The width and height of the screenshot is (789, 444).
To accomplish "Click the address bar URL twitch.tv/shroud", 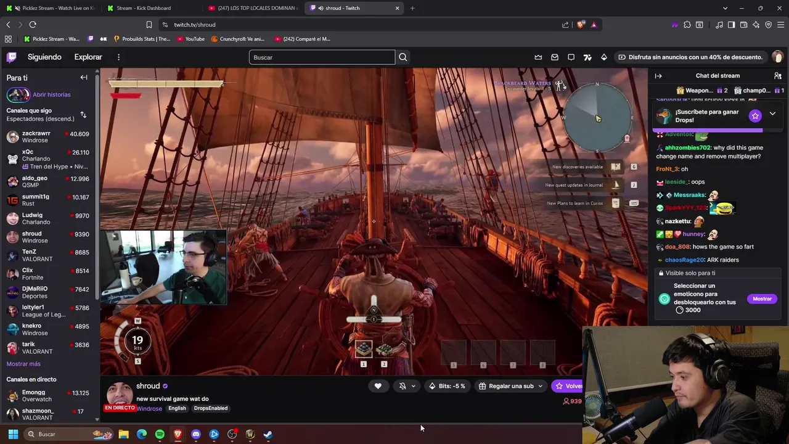I will [x=195, y=25].
